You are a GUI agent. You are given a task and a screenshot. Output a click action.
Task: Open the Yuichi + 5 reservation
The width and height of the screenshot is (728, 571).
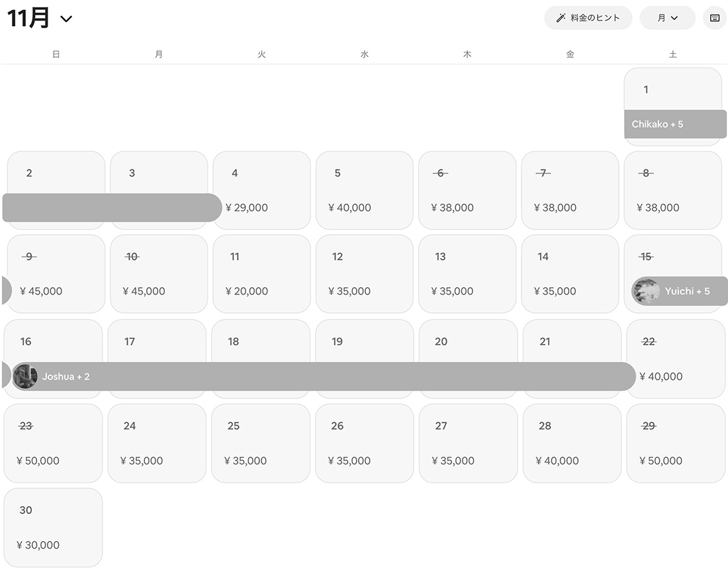tap(688, 291)
